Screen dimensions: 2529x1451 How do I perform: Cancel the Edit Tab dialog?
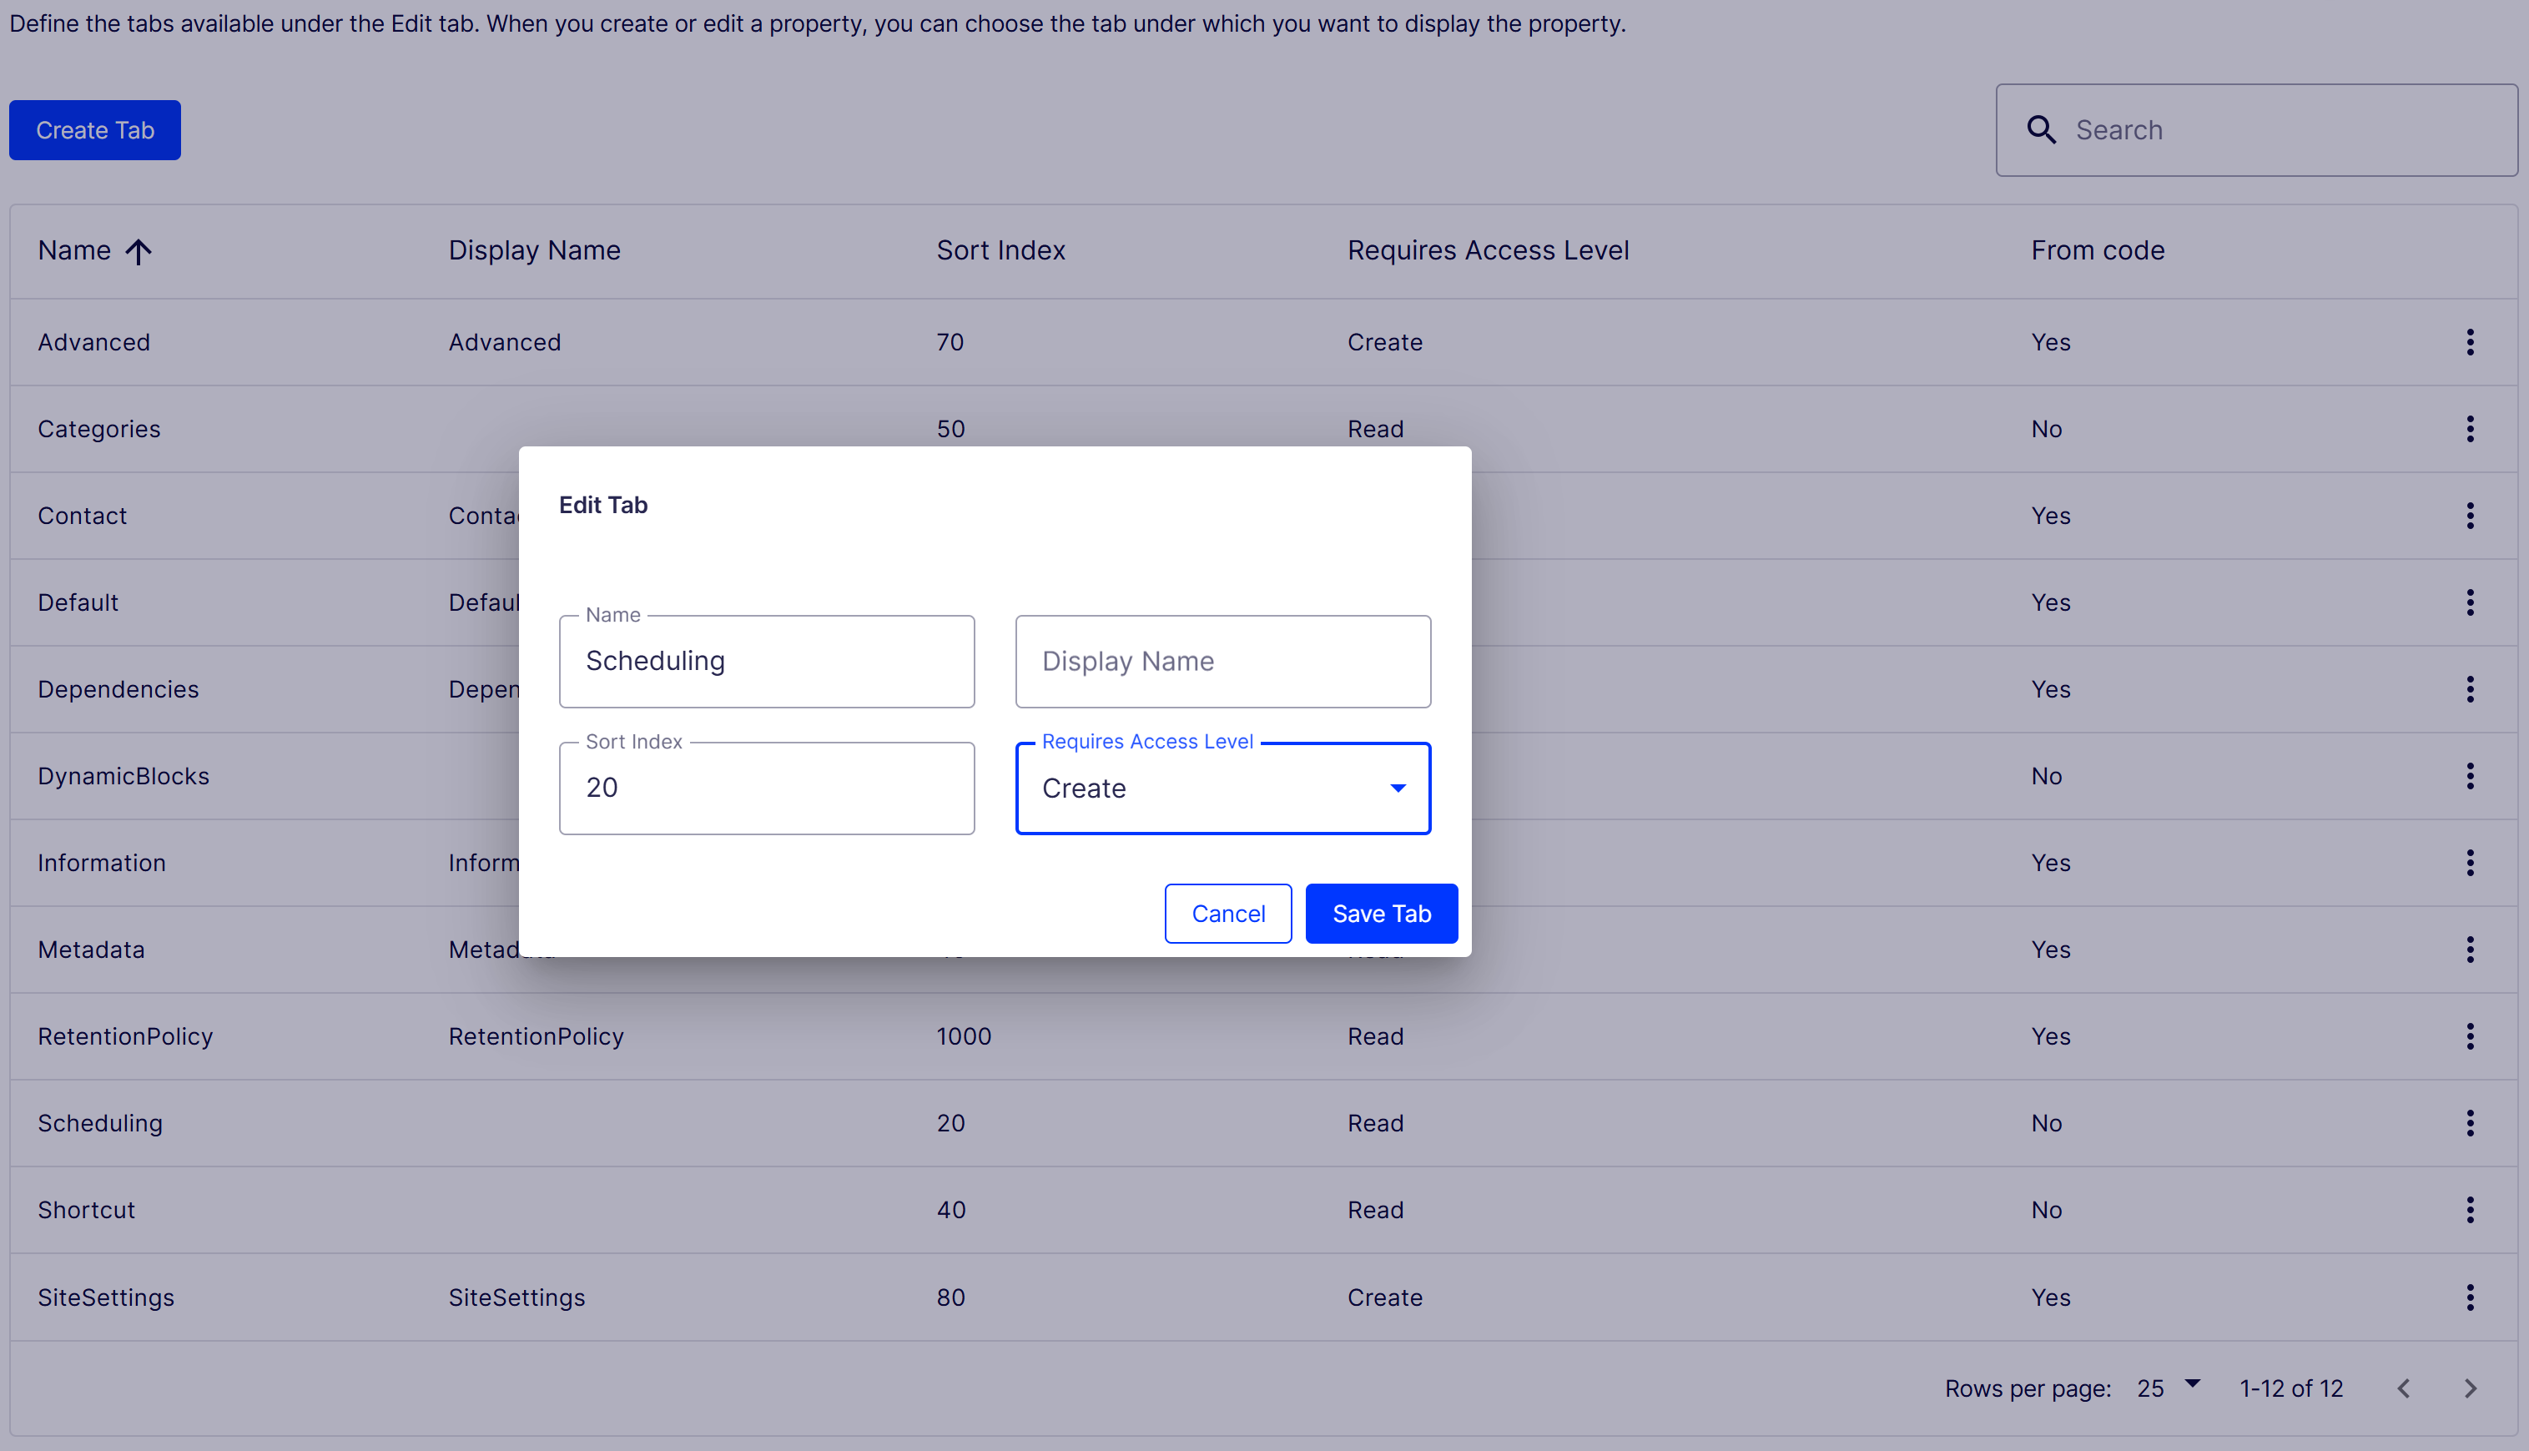coord(1227,913)
